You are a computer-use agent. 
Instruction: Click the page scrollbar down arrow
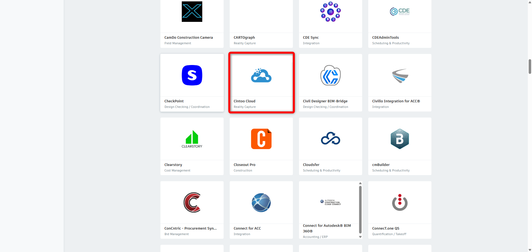click(530, 250)
